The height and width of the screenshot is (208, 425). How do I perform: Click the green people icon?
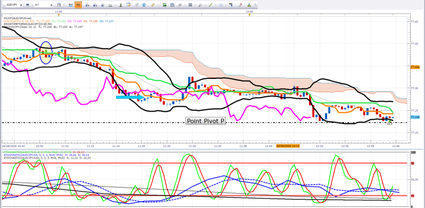[x=249, y=5]
